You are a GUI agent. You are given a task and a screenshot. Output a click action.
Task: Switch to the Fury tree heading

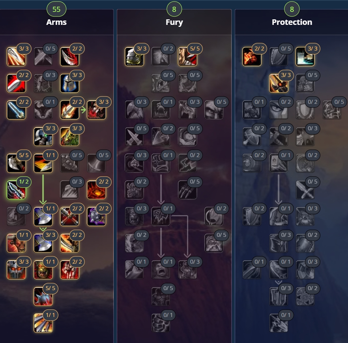click(x=174, y=22)
